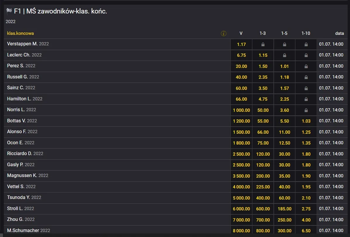Click the klas.koncowa column header
The image size is (350, 237).
pyautogui.click(x=20, y=33)
